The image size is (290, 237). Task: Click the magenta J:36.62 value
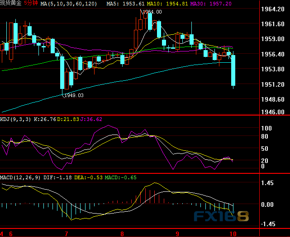[92, 119]
